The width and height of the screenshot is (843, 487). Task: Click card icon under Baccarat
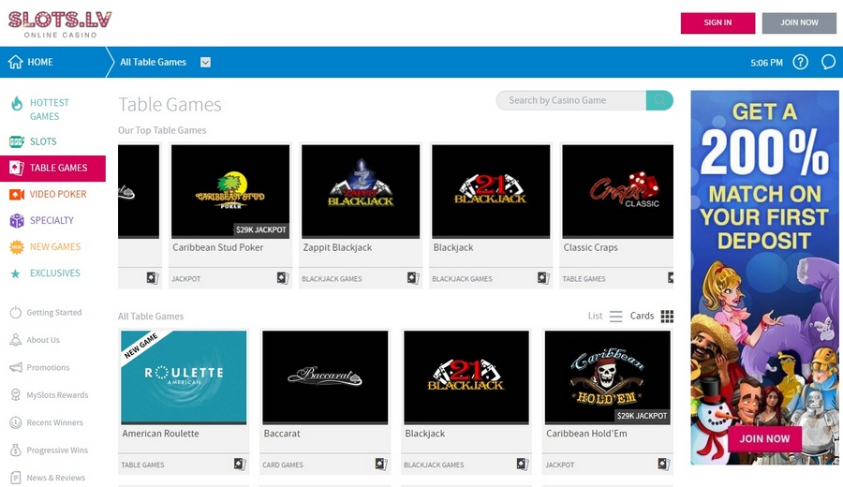click(381, 464)
